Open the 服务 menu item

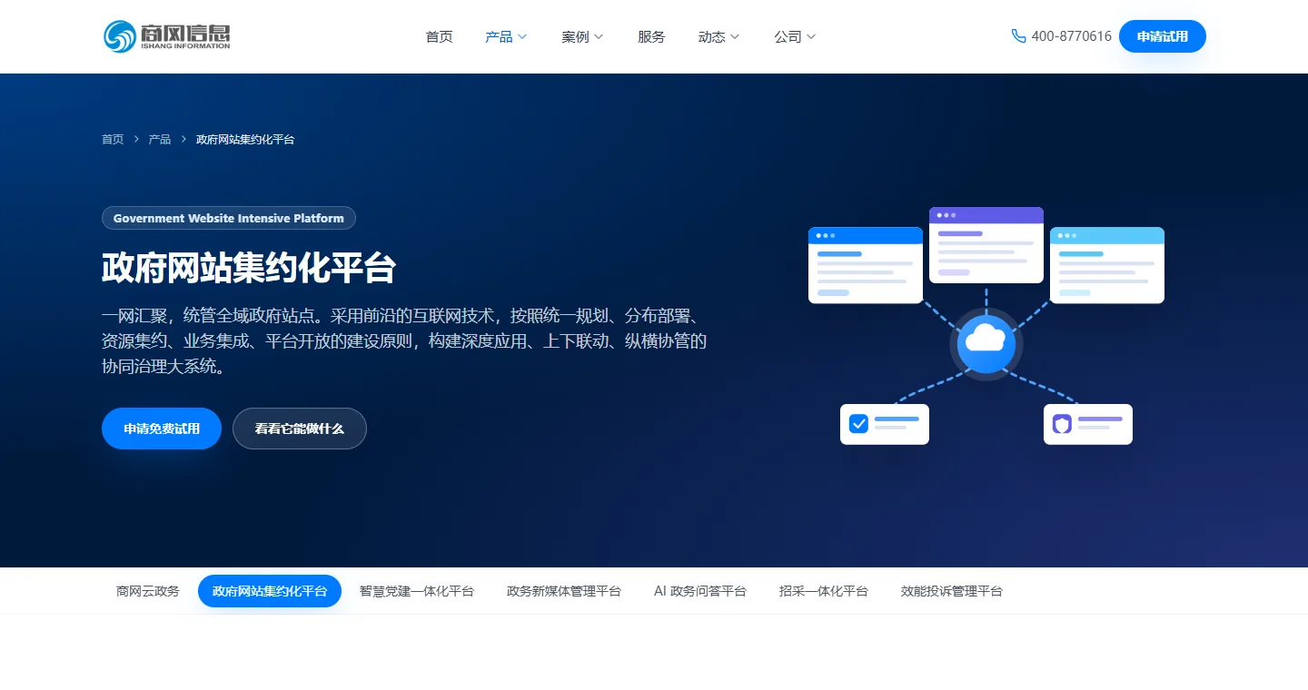[651, 36]
